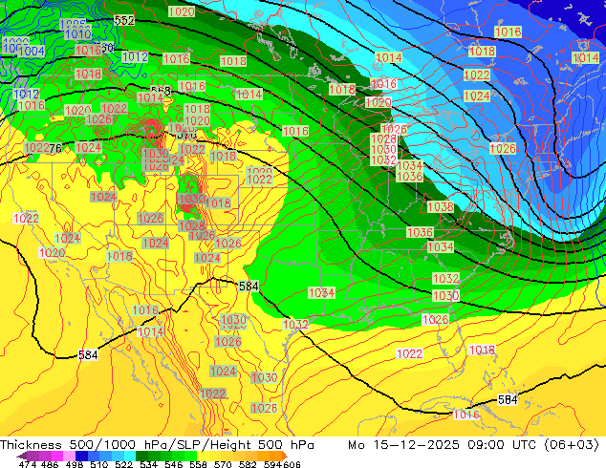Click the blue 1010 pressure label

(x=77, y=34)
